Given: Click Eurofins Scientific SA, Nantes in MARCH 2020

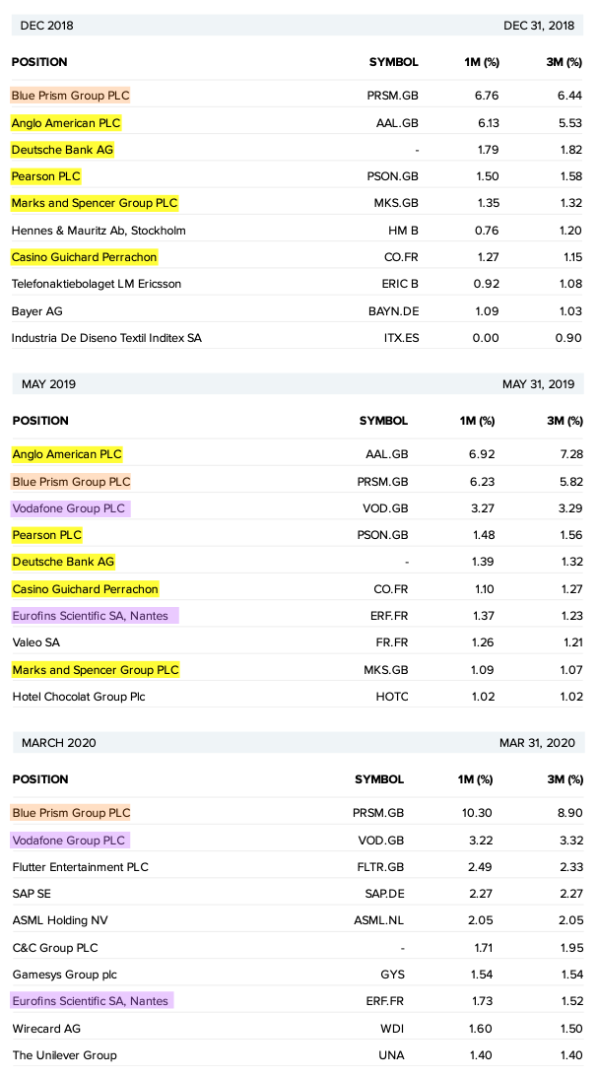Looking at the screenshot, I should [92, 1001].
